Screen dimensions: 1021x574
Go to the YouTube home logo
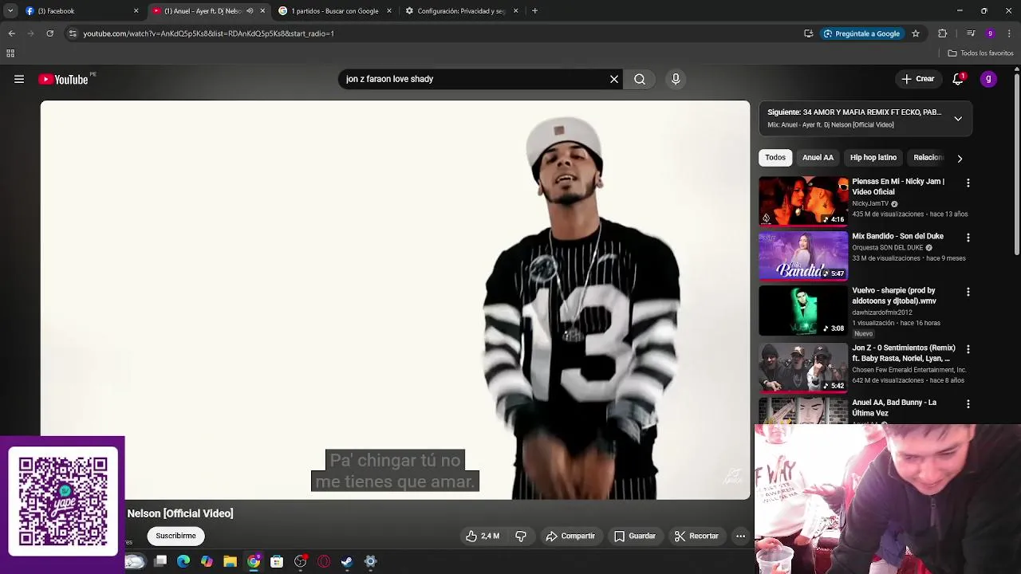(x=64, y=79)
